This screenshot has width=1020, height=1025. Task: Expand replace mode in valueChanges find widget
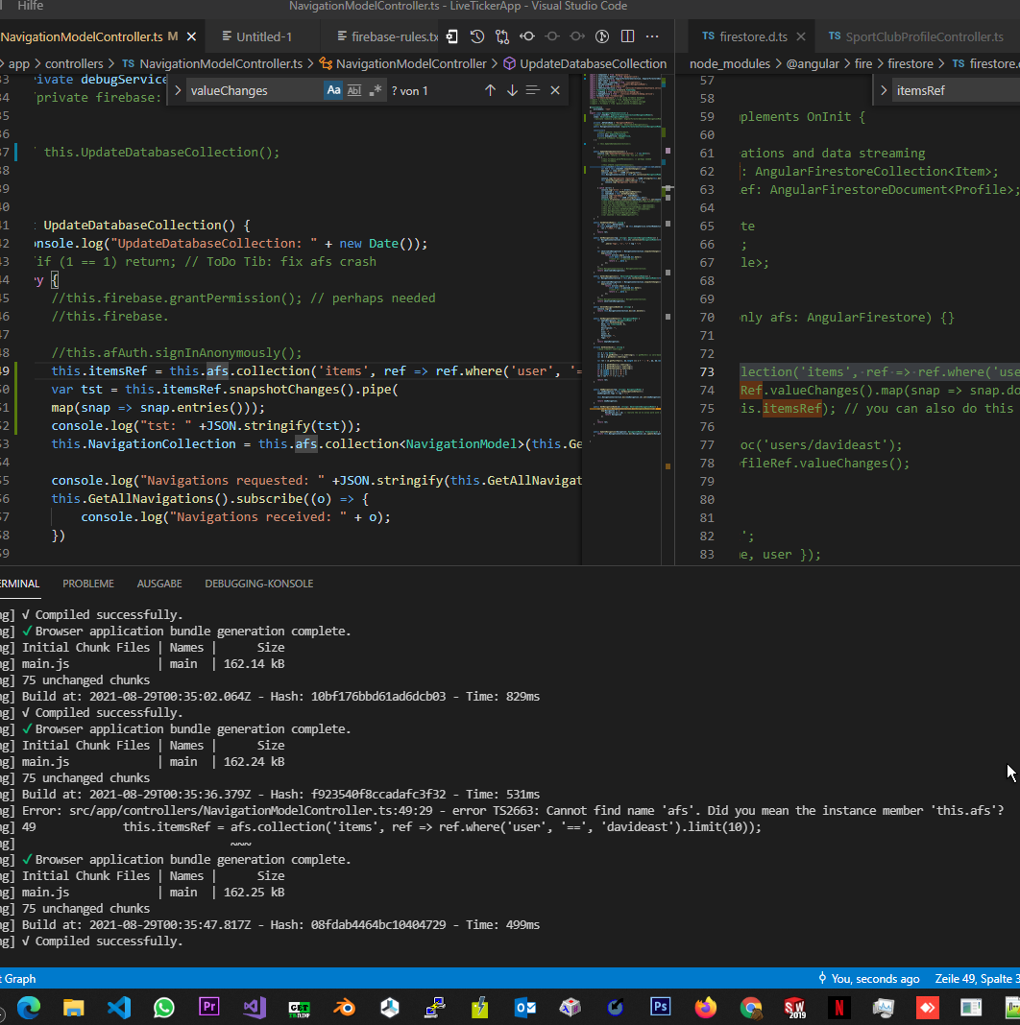(x=178, y=90)
